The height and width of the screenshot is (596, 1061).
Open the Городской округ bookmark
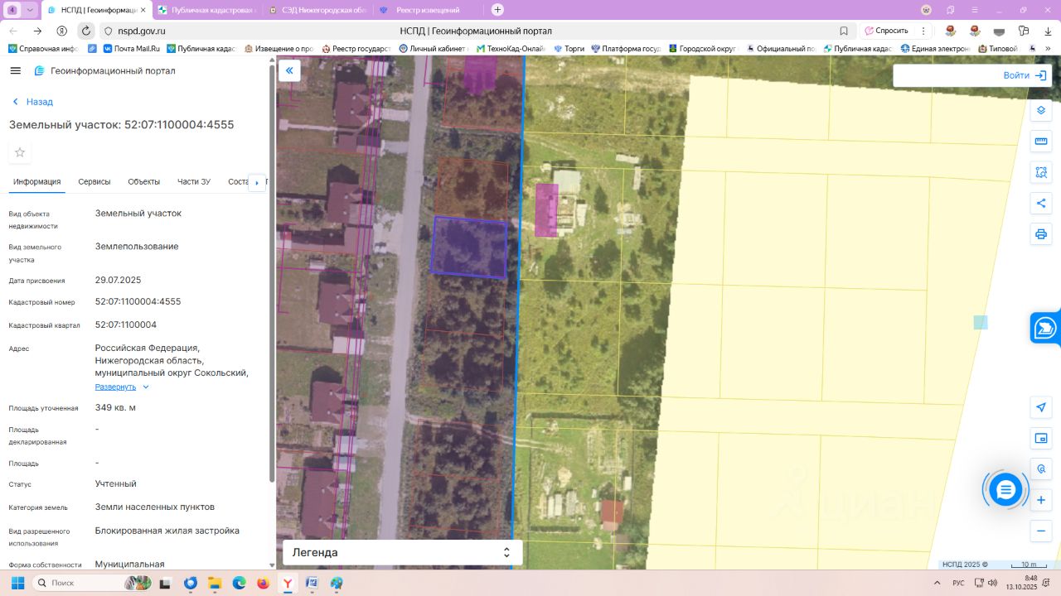pos(701,49)
